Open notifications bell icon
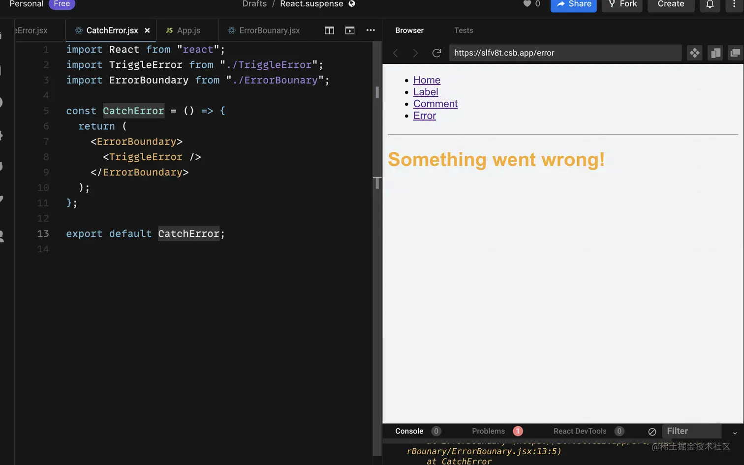744x465 pixels. [x=710, y=4]
